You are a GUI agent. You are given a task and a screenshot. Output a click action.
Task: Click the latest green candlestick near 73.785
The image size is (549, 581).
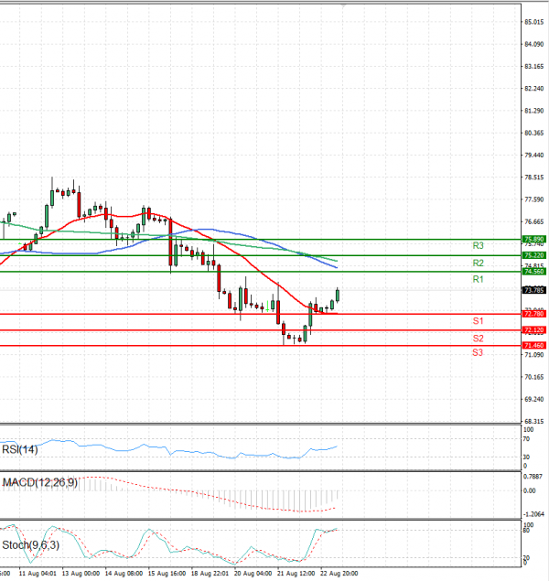pyautogui.click(x=338, y=296)
